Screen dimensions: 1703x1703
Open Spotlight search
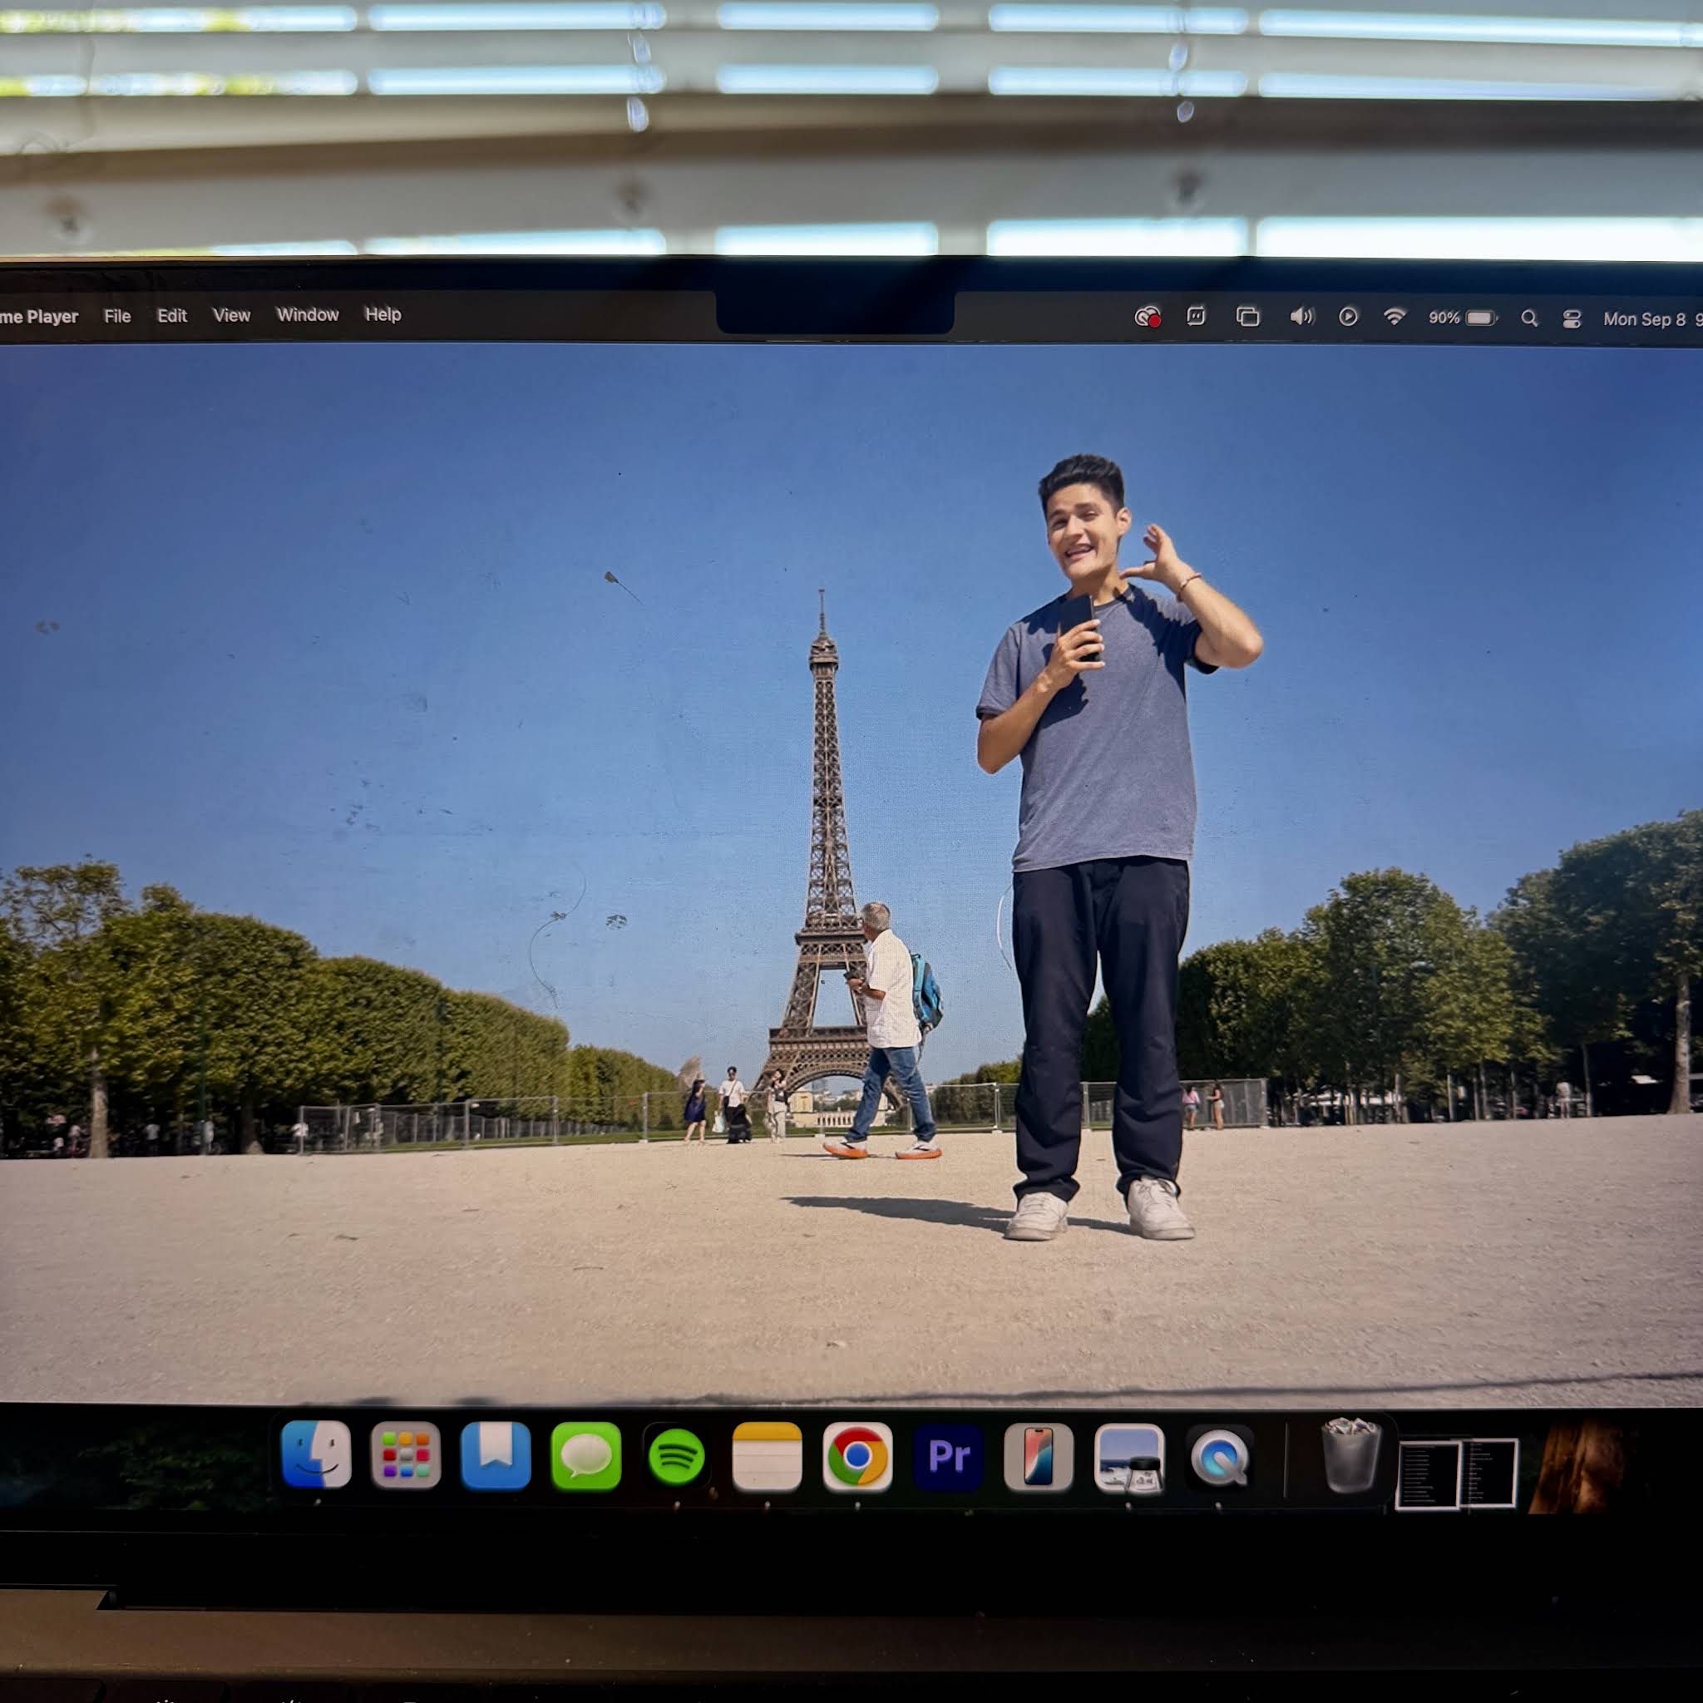pyautogui.click(x=1529, y=318)
